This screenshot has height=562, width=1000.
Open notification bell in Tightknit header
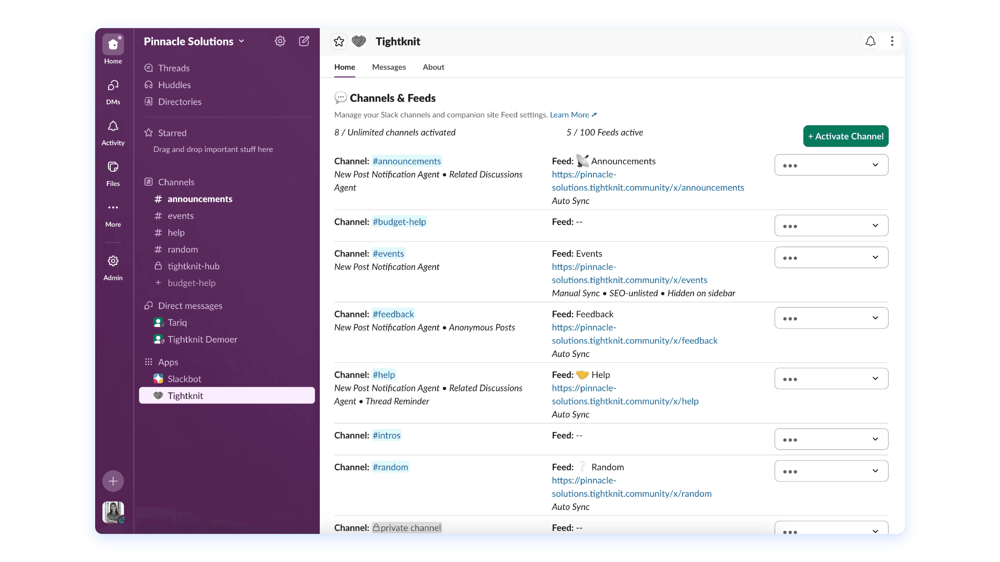tap(870, 41)
